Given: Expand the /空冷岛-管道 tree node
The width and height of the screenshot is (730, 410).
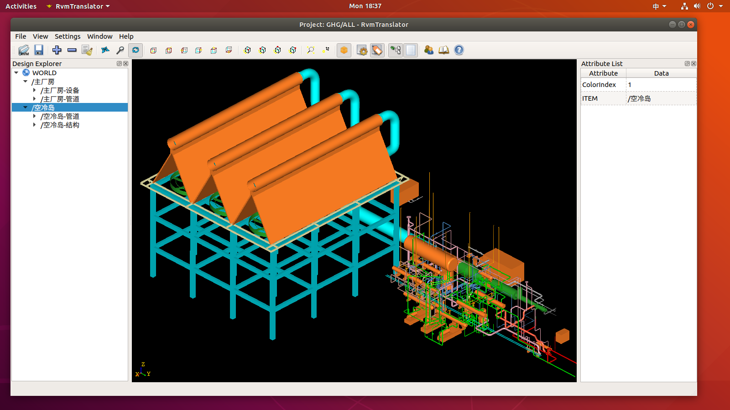Looking at the screenshot, I should pyautogui.click(x=34, y=116).
